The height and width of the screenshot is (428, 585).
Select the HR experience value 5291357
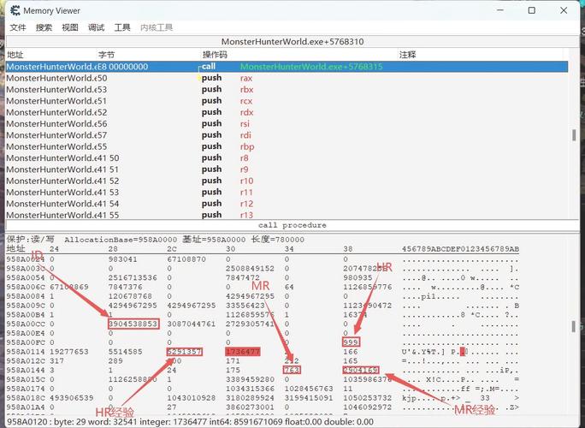point(184,352)
